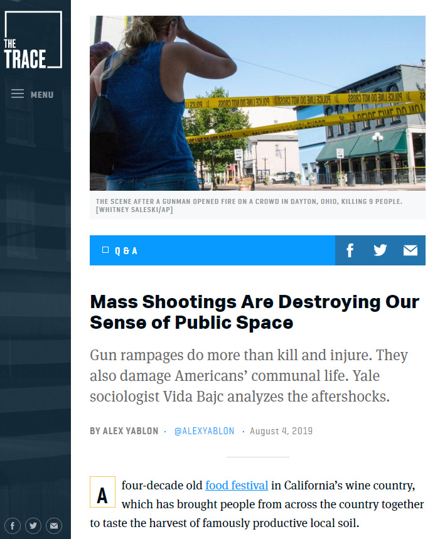
Task: Share article via Twitter in blue bar
Action: [380, 250]
